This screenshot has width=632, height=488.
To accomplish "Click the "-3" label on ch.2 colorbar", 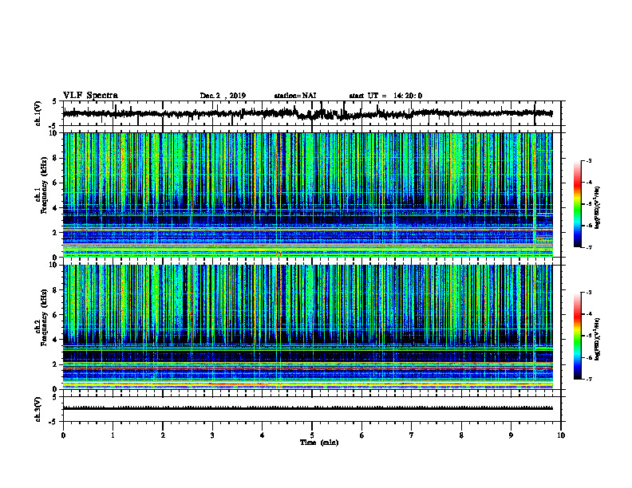I will tap(588, 293).
